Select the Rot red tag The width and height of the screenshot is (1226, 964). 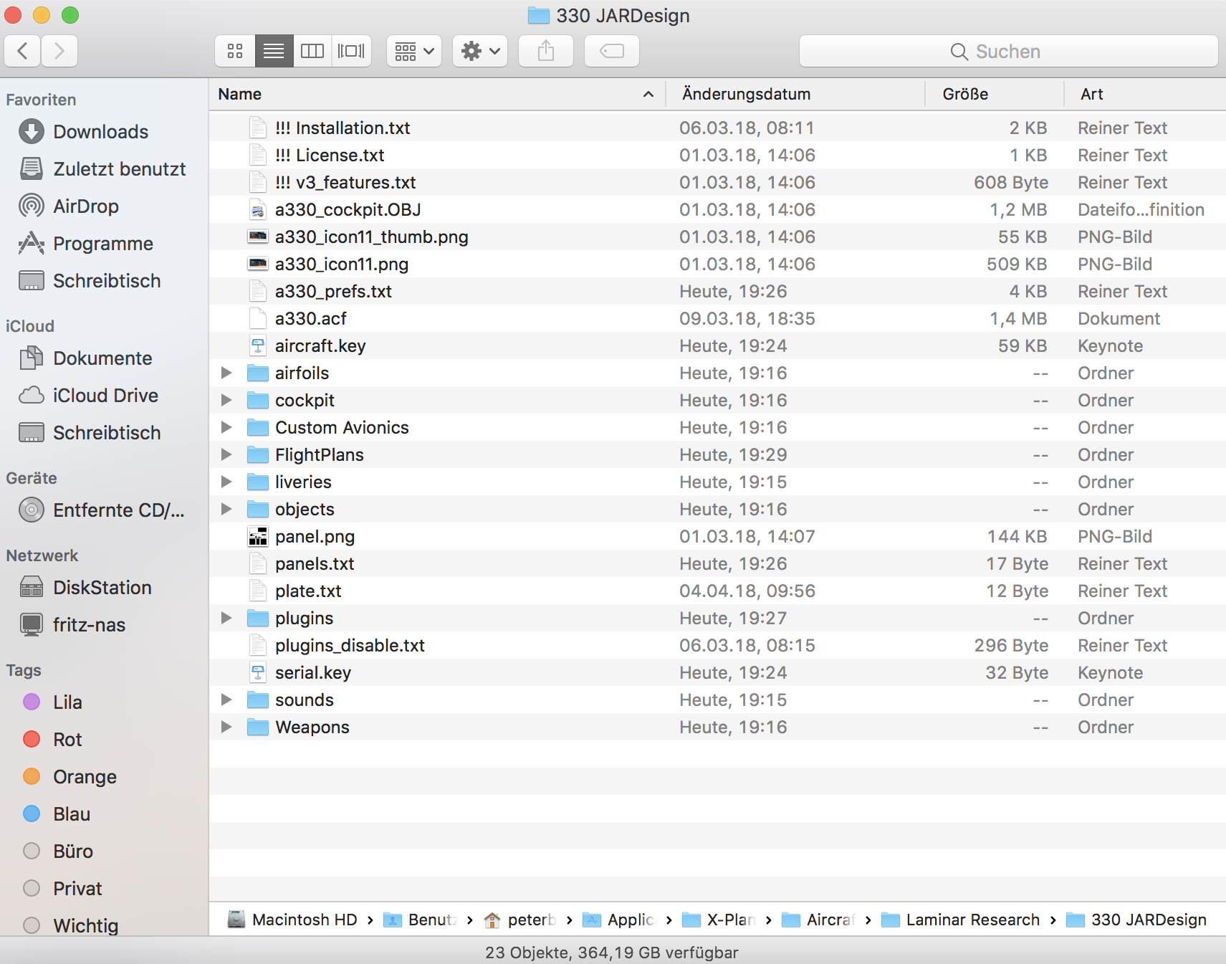coord(53,740)
